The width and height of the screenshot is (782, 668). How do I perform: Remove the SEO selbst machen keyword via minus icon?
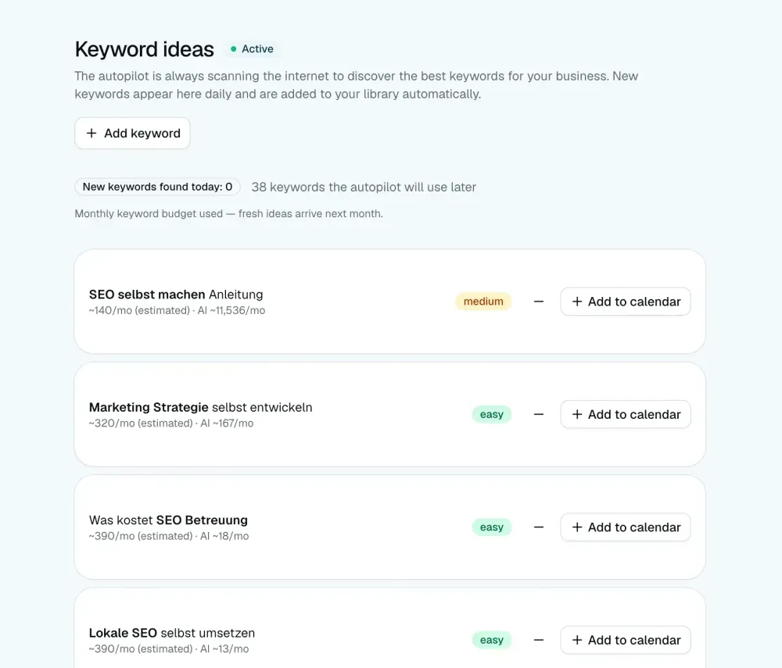pos(539,302)
